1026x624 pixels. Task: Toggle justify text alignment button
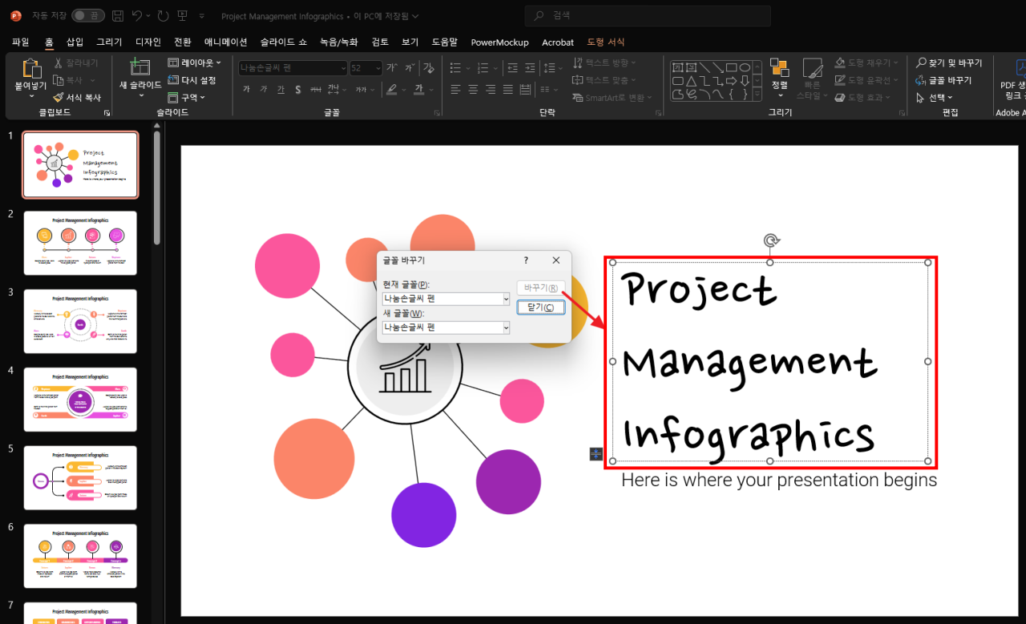coord(508,90)
